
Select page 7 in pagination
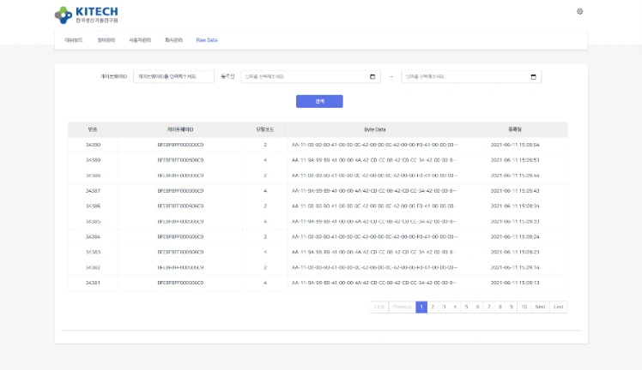point(489,307)
